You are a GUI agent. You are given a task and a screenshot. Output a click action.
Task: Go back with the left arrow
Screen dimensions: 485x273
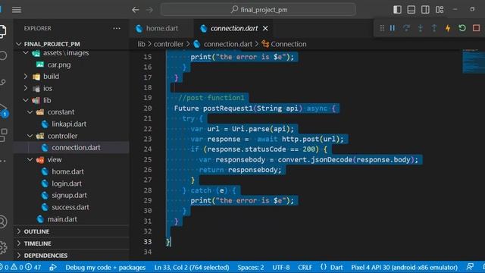(x=136, y=10)
